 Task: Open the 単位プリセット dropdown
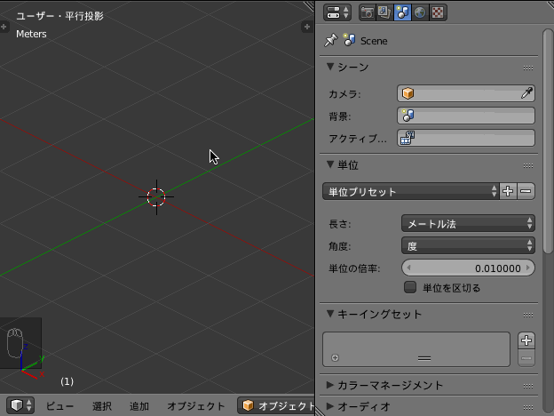(410, 191)
